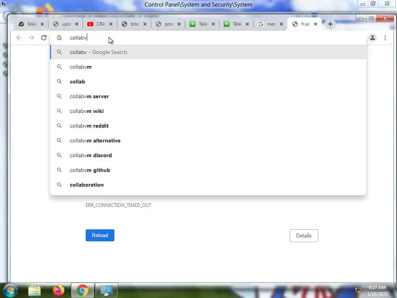Choose the 'collaboration' suggestion
The height and width of the screenshot is (298, 397).
(x=208, y=185)
